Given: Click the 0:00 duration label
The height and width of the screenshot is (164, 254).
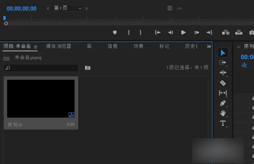Looking at the screenshot, I should (x=71, y=125).
